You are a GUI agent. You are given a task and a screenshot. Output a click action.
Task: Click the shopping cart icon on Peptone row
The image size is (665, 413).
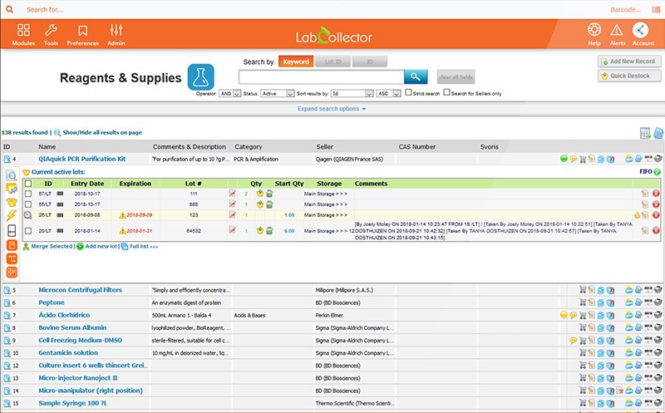[583, 302]
